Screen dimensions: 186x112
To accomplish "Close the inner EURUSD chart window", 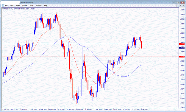I will point(183,6).
